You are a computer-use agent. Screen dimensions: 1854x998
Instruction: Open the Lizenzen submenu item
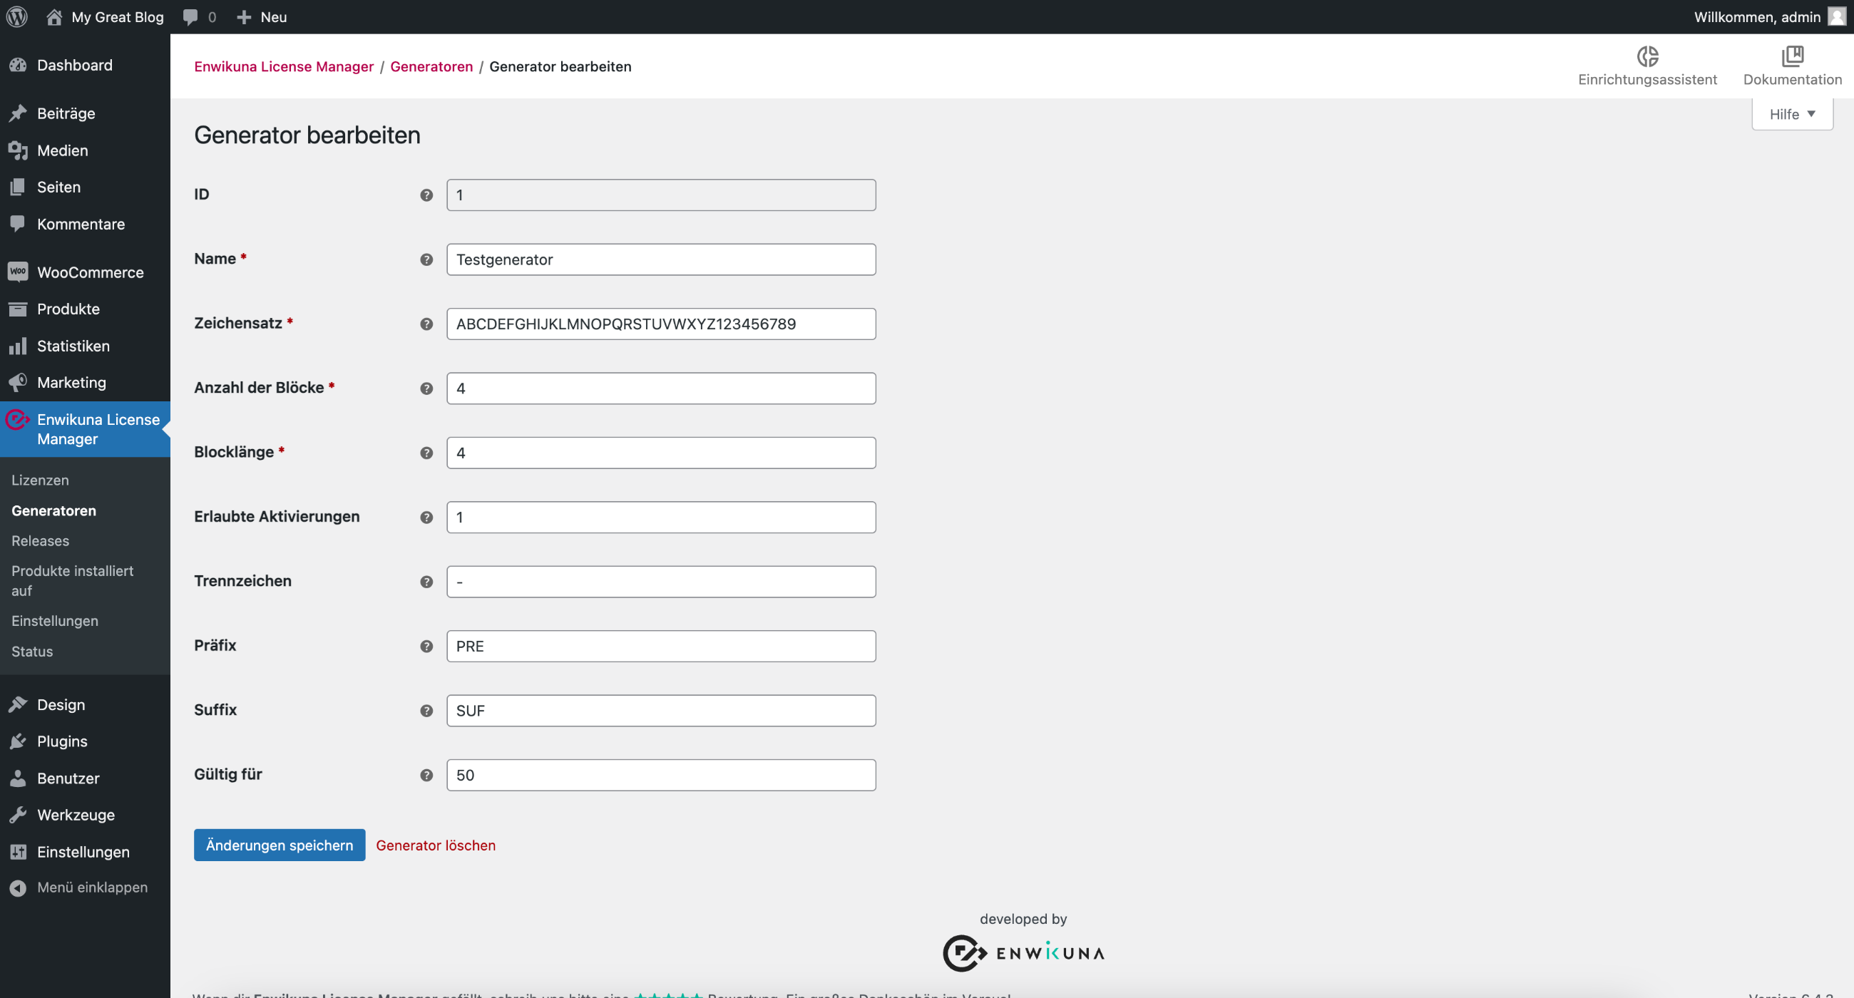point(41,480)
